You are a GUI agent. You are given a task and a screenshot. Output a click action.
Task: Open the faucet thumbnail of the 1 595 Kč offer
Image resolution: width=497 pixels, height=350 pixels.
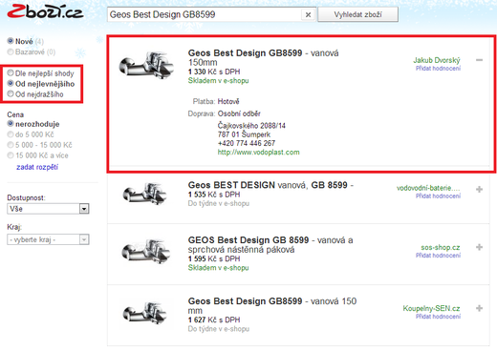[146, 252]
